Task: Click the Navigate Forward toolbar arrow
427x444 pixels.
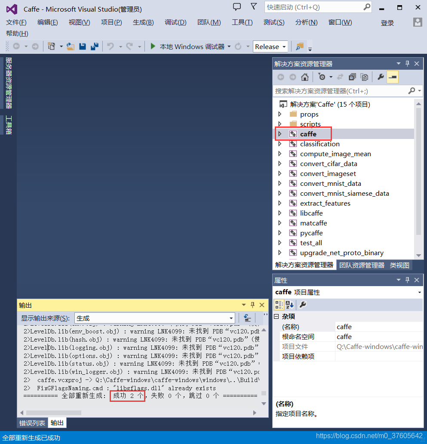Action: 35,46
